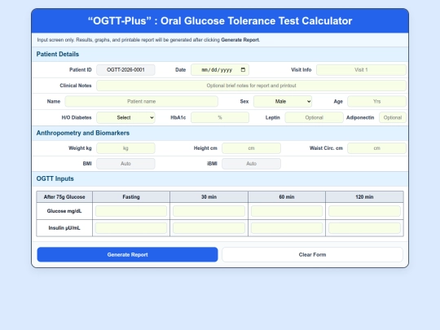The image size is (440, 330).
Task: Click the bold Generate Report text in the notice
Action: [x=240, y=40]
